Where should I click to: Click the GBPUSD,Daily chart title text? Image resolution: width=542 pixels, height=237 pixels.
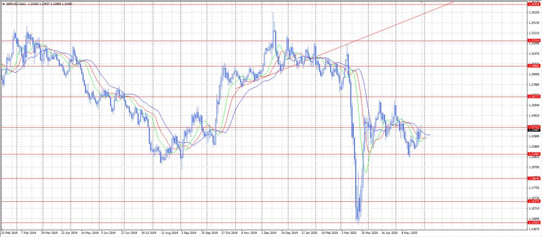click(16, 3)
